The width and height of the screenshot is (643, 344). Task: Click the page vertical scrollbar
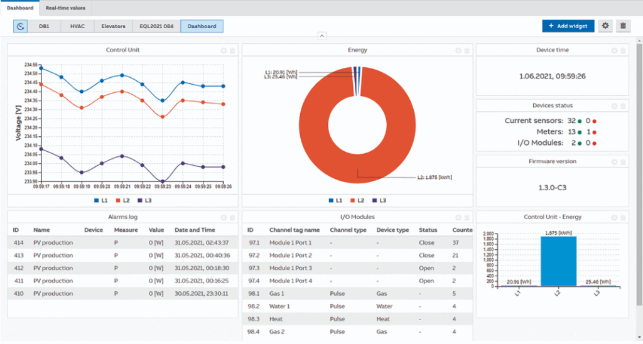[x=639, y=188]
